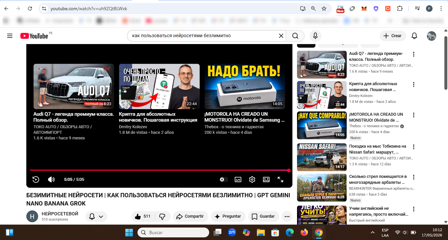View site information icon in the address bar
Image resolution: width=448 pixels, height=240 pixels.
(x=44, y=9)
